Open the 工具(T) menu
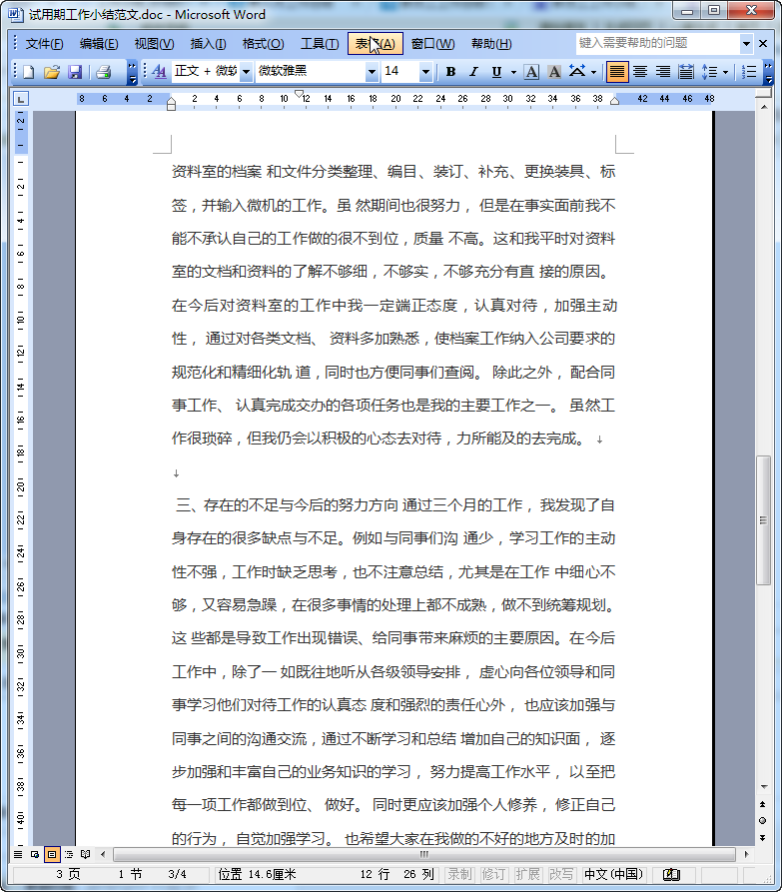The image size is (782, 892). point(320,44)
